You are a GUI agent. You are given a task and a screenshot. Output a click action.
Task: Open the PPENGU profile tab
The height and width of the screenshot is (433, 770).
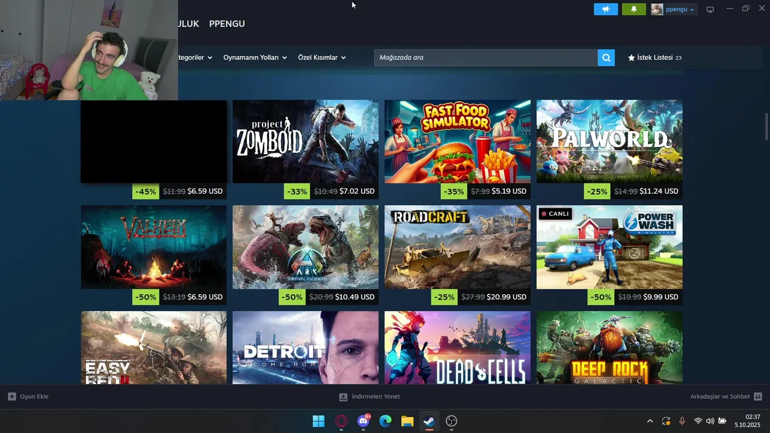click(x=227, y=23)
